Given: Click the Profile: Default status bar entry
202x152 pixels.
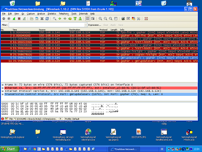Looking at the screenshot, I should click(72, 119).
